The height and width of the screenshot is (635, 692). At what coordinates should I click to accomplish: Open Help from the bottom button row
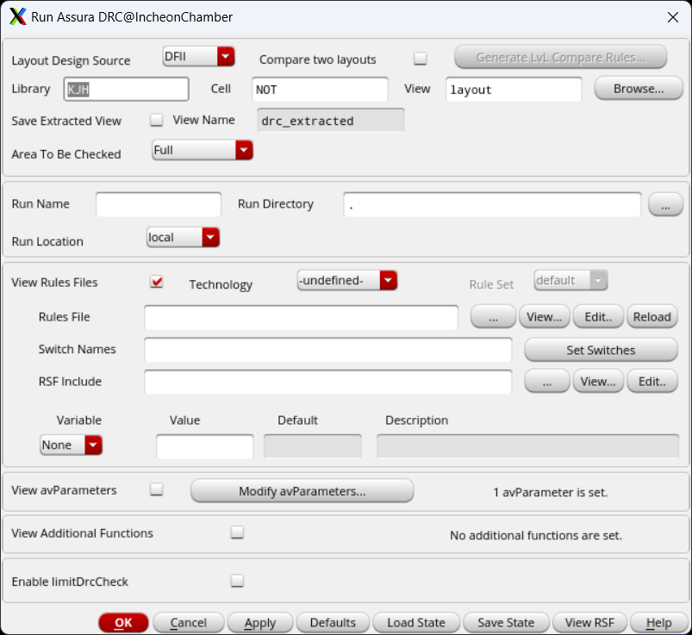point(659,623)
